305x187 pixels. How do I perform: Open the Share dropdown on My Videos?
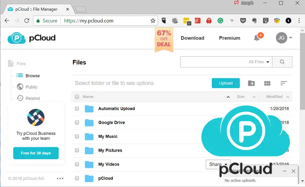pos(218,165)
